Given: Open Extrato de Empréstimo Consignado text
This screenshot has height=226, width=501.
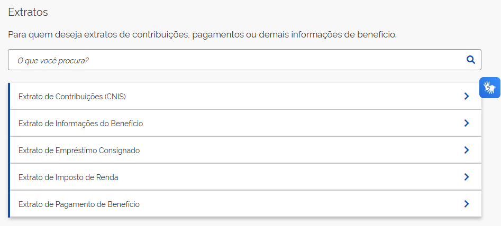Looking at the screenshot, I should coord(79,150).
